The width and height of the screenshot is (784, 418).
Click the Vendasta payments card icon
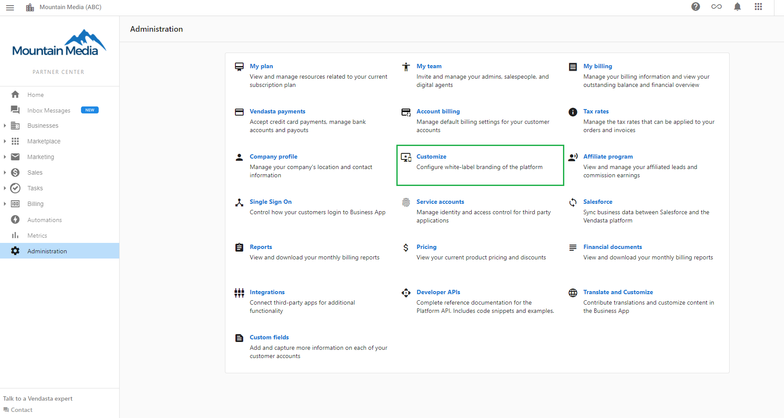[239, 112]
